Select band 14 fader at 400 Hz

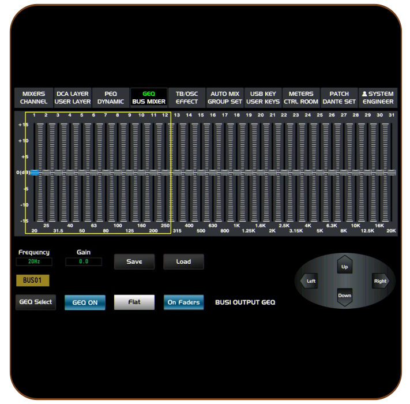(189, 173)
